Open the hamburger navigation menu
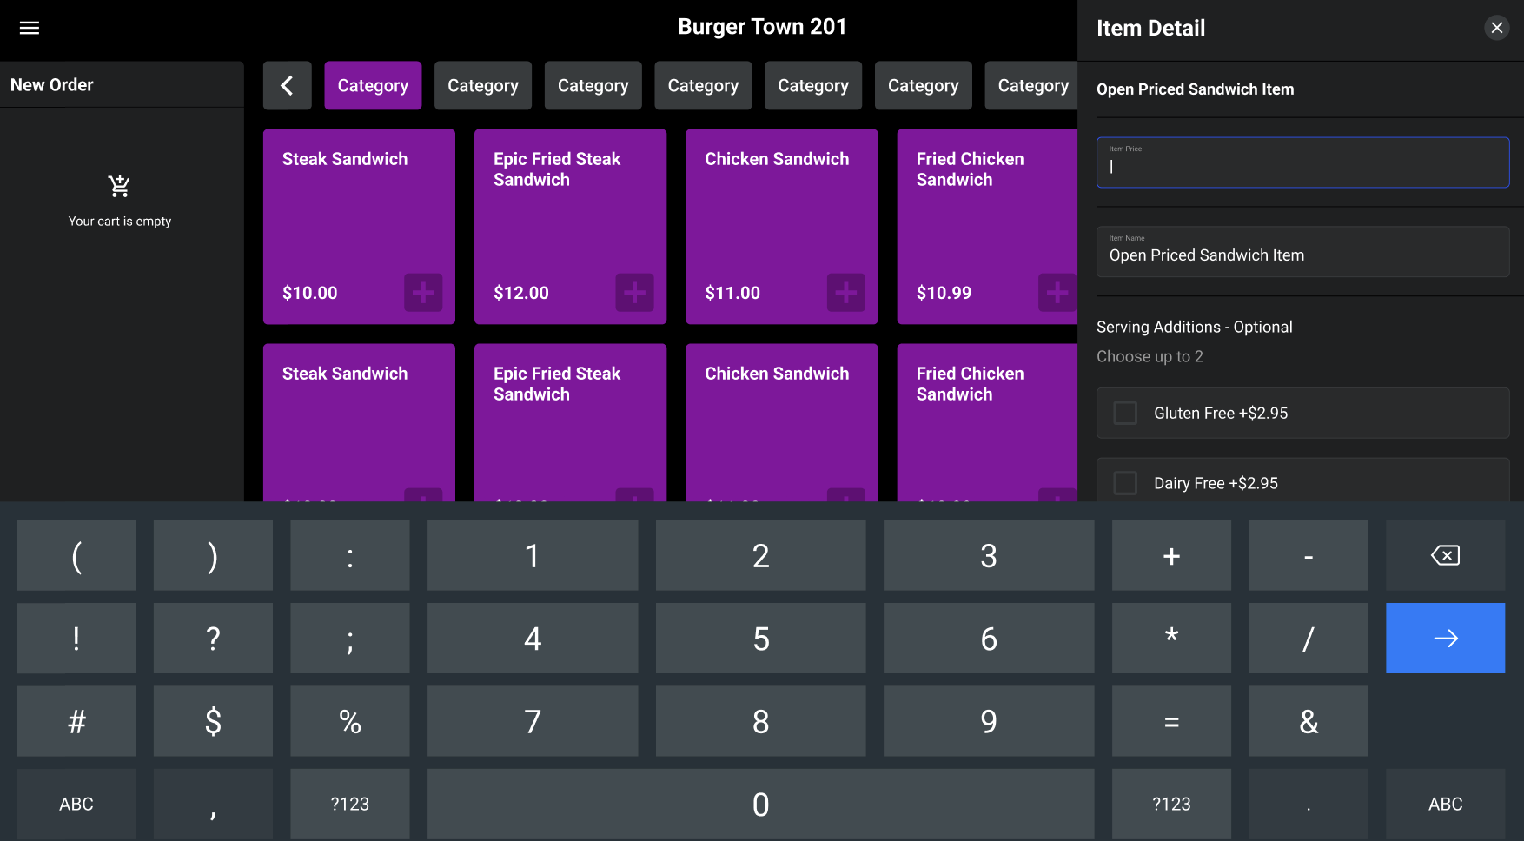Viewport: 1524px width, 841px height. coord(30,28)
